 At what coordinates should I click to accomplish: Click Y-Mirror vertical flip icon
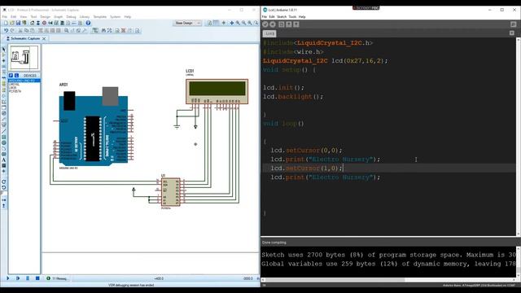click(x=3, y=206)
